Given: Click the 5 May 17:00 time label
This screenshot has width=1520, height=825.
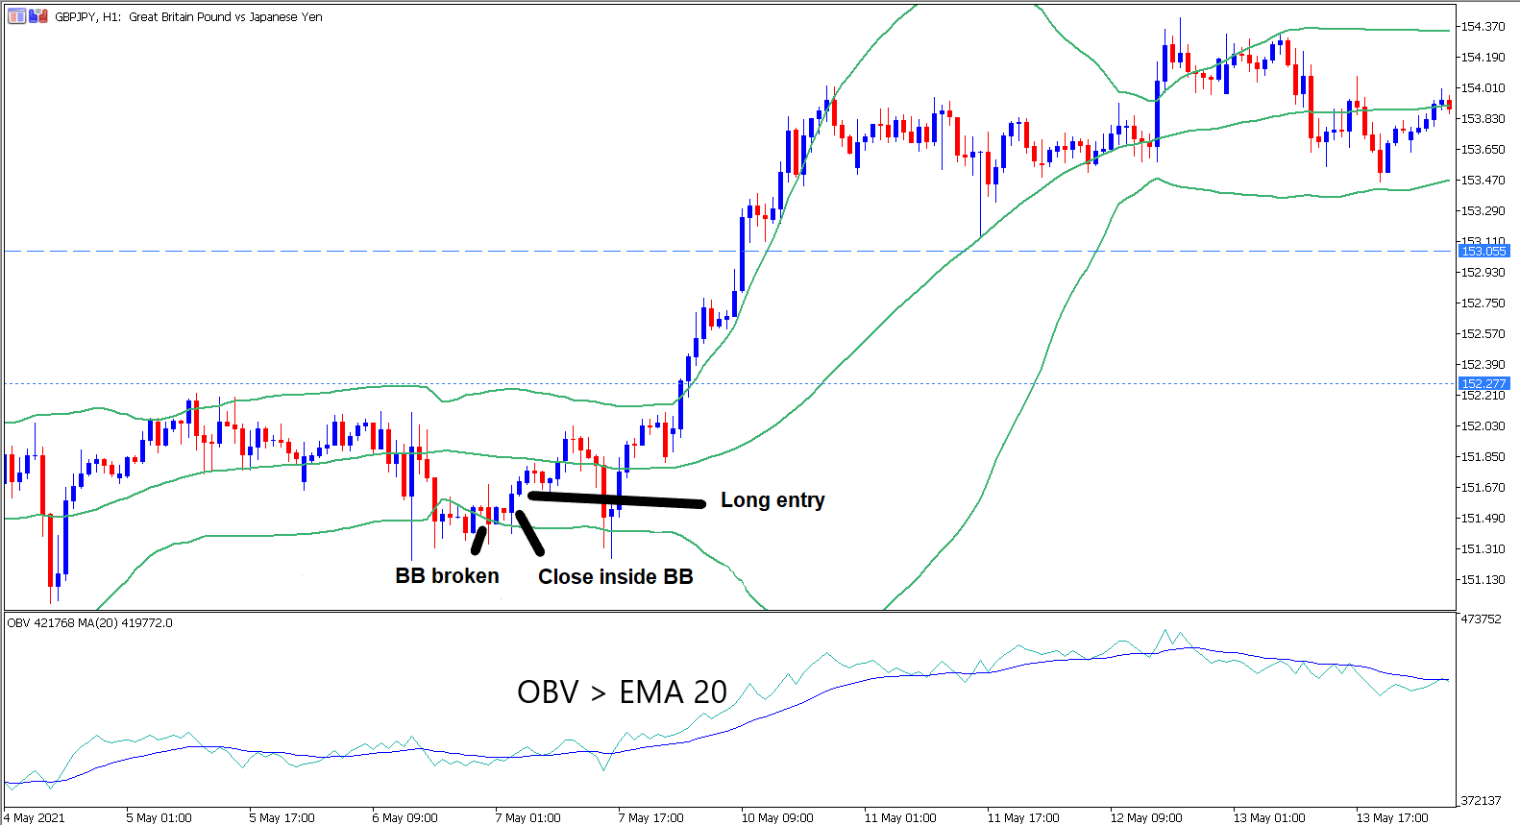Looking at the screenshot, I should [282, 817].
